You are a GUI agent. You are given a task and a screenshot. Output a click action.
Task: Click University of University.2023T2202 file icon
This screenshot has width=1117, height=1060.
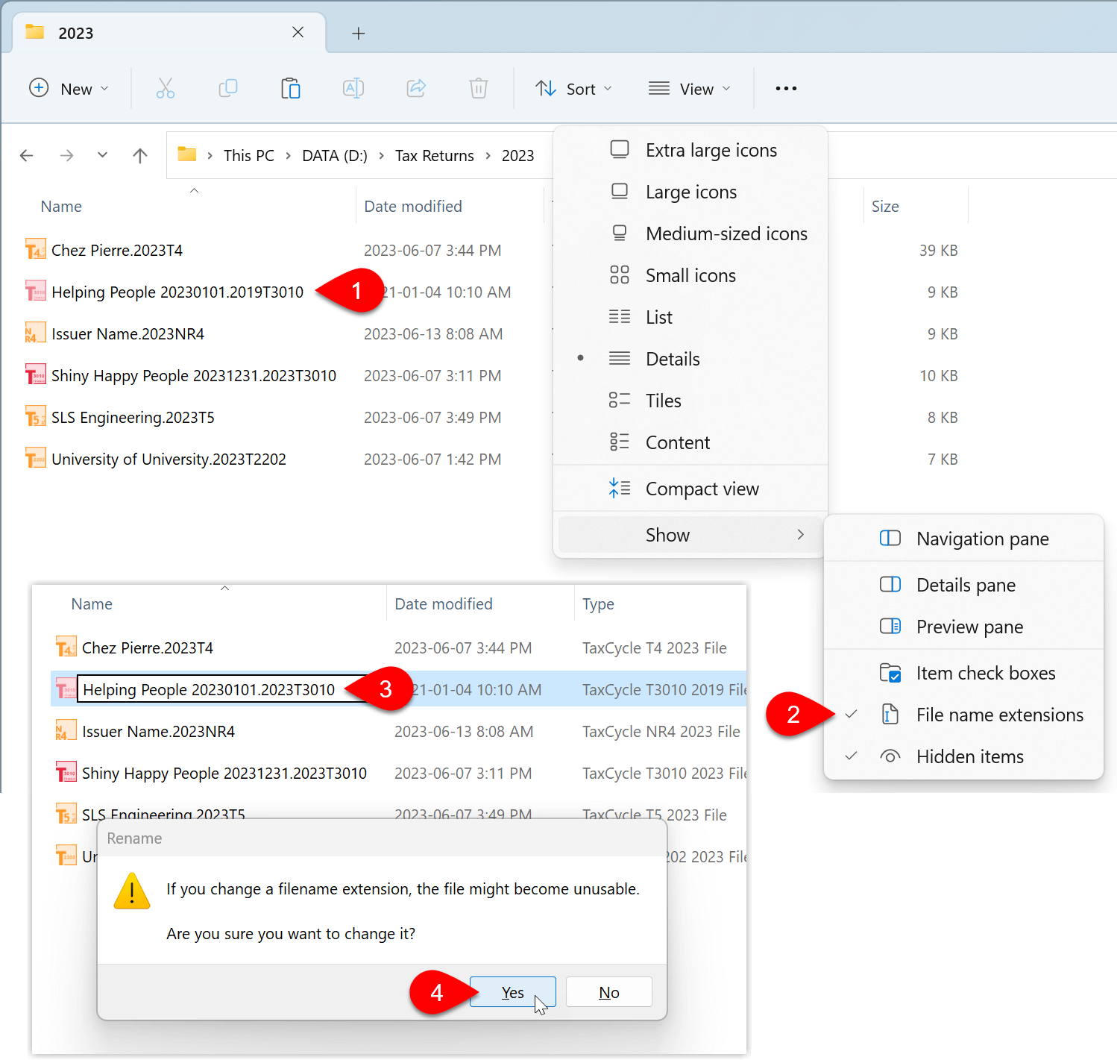(x=35, y=458)
